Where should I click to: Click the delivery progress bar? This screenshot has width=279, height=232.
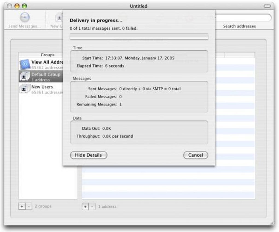139,37
